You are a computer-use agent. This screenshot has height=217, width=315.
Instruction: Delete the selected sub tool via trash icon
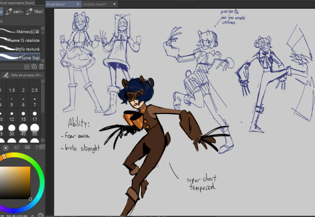pos(41,67)
